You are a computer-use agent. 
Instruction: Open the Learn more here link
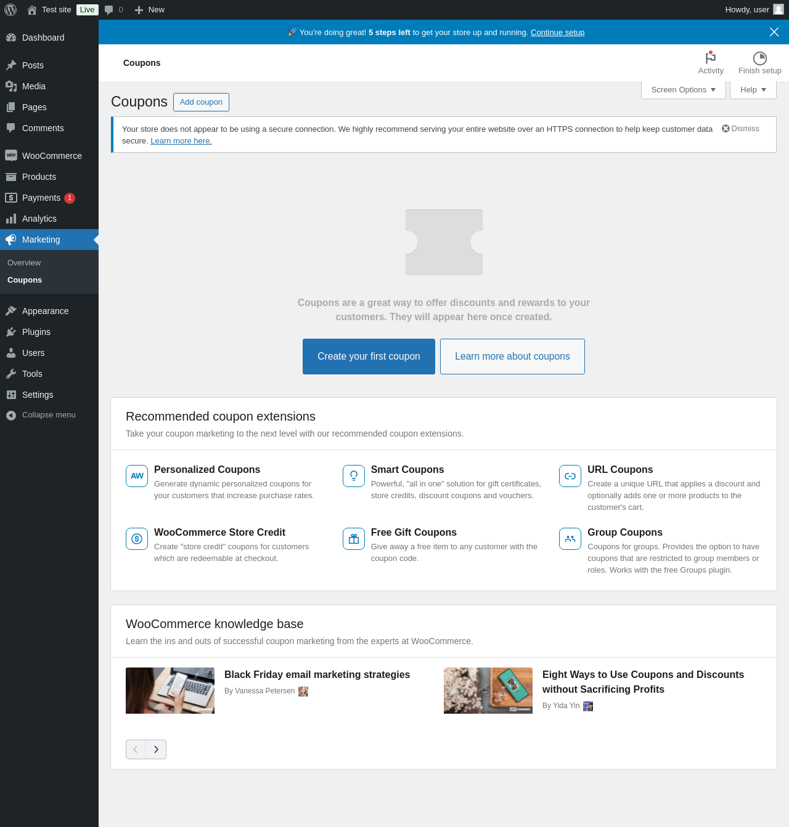[181, 141]
